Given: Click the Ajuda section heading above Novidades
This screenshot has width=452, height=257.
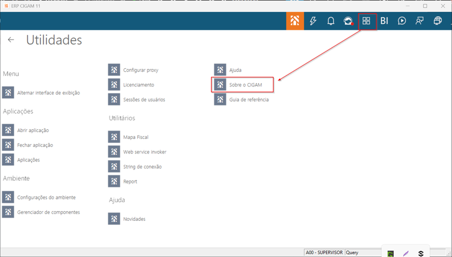Looking at the screenshot, I should 117,200.
